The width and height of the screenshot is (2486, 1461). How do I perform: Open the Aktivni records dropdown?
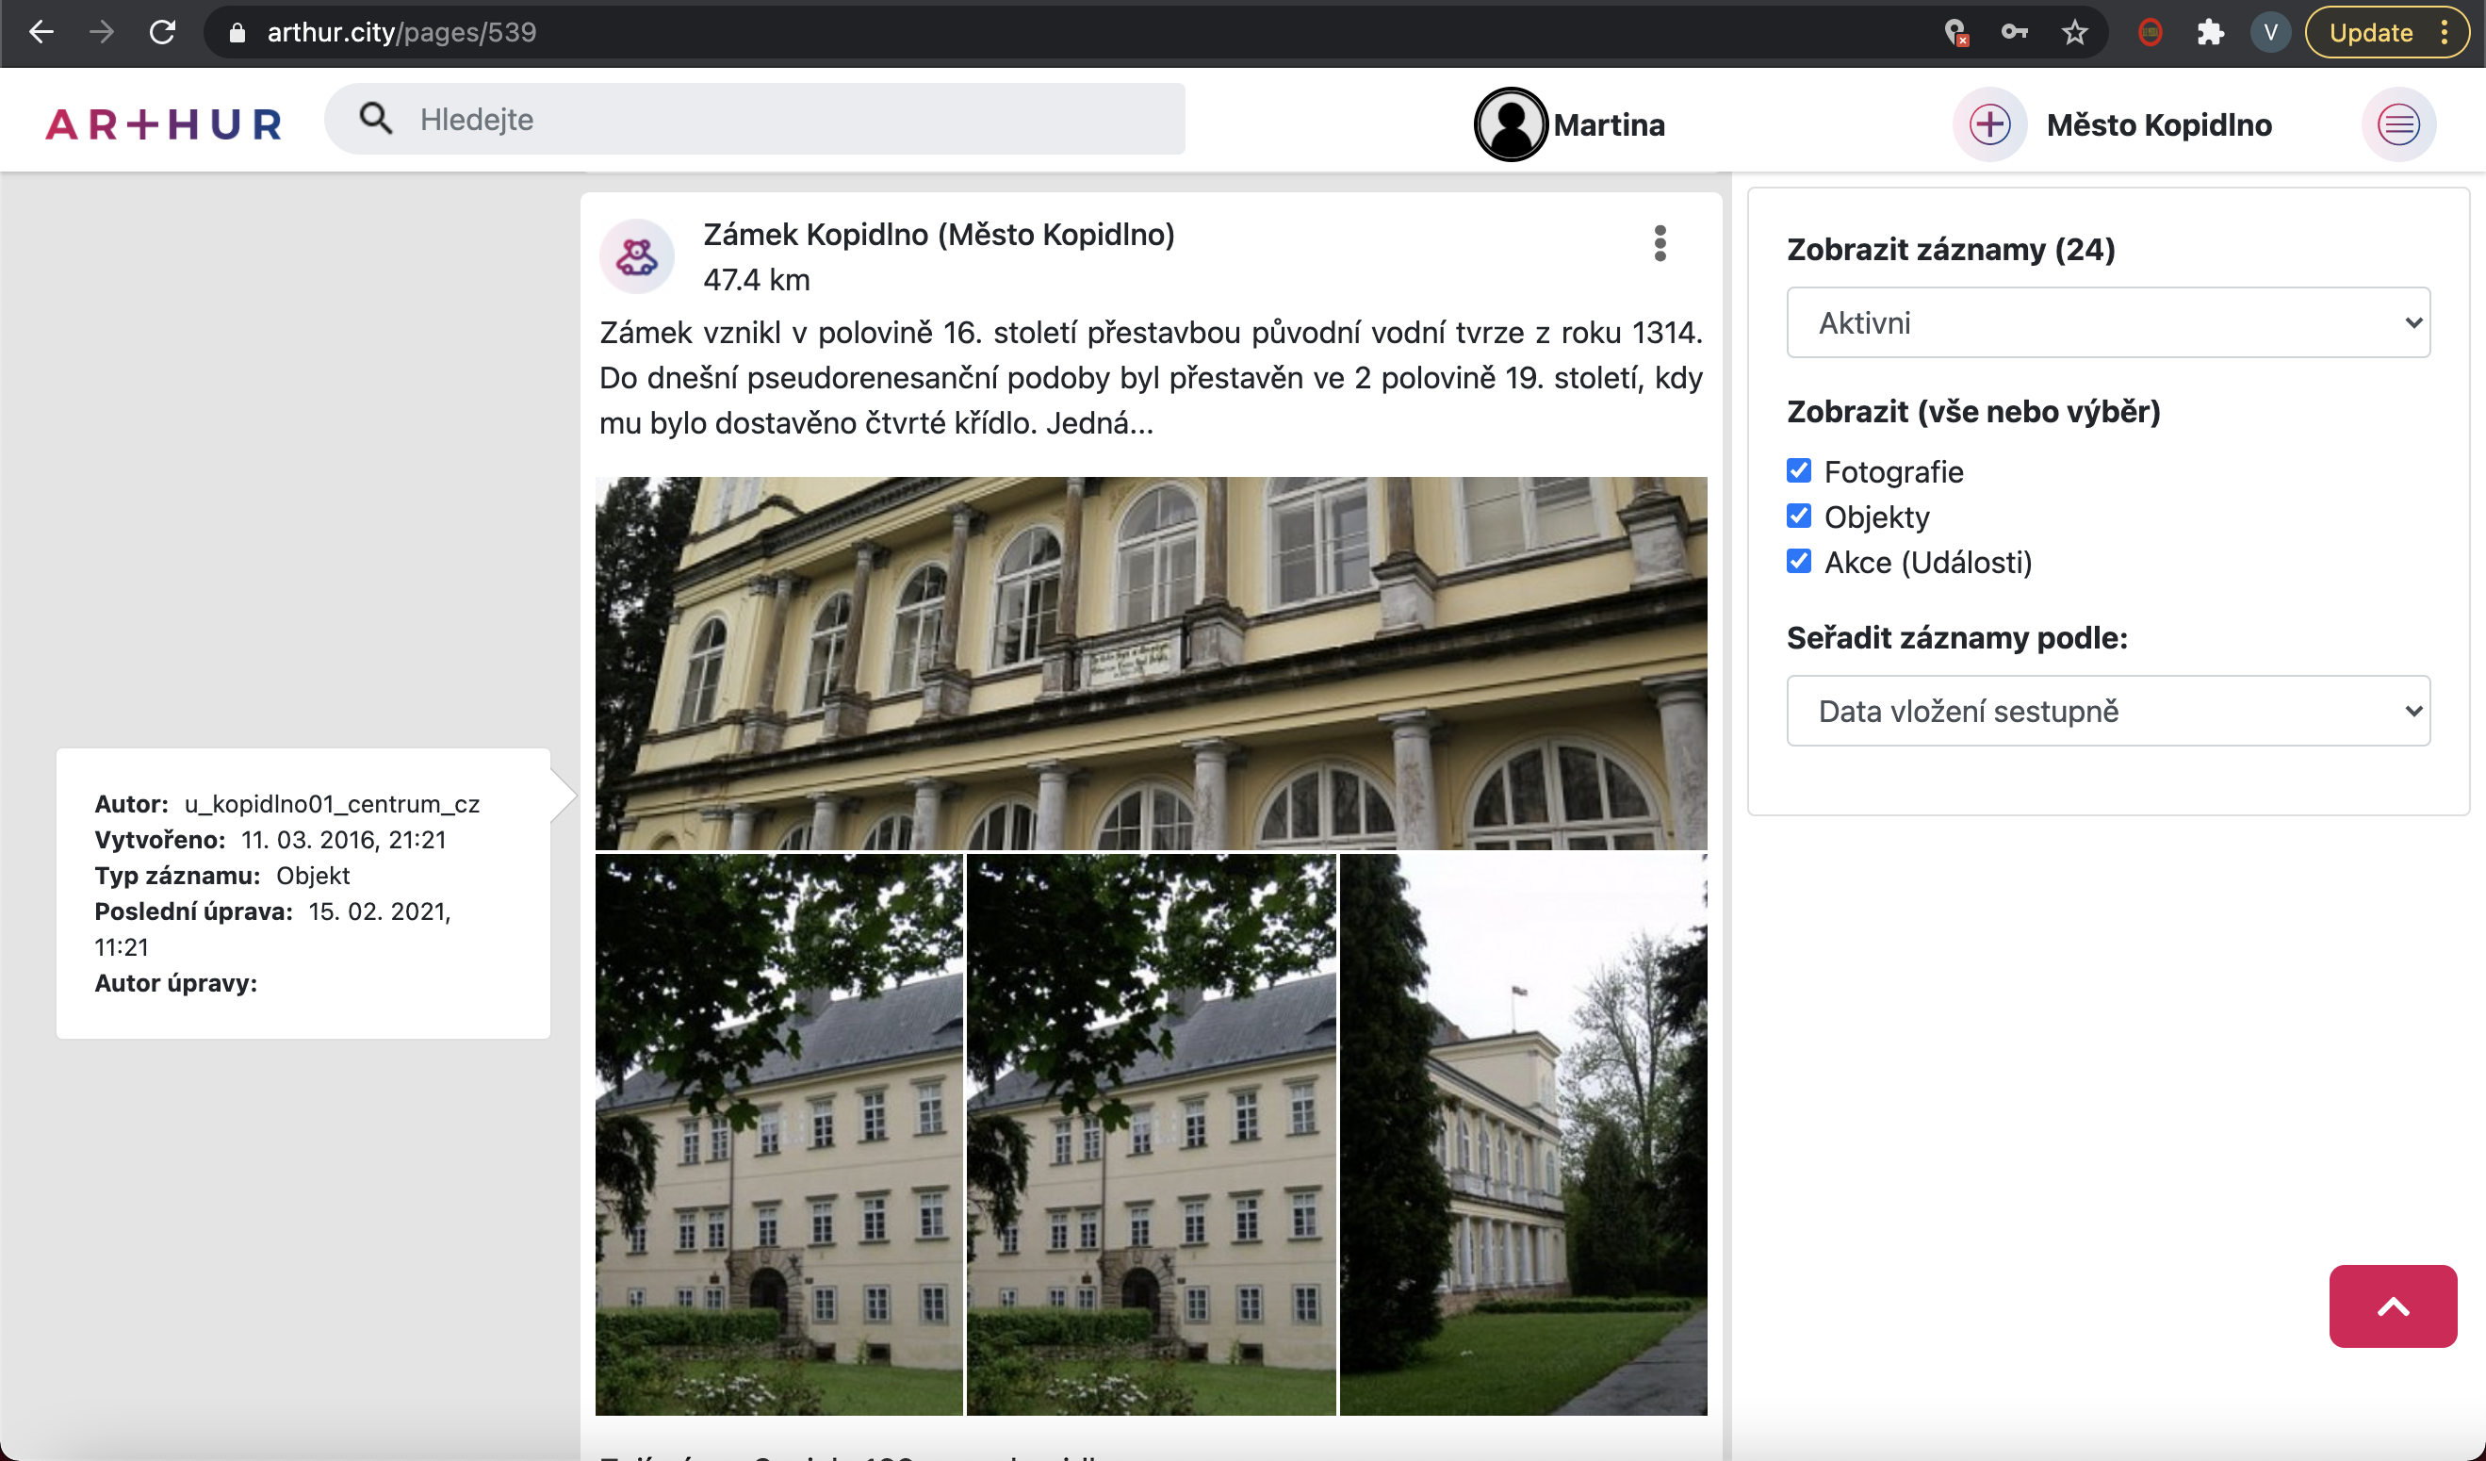2108,322
